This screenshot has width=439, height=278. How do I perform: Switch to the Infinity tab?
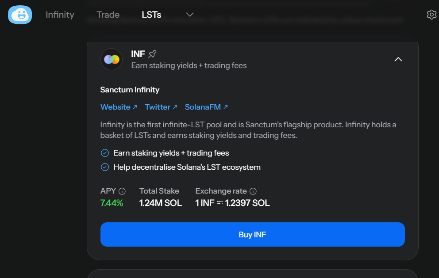click(60, 15)
